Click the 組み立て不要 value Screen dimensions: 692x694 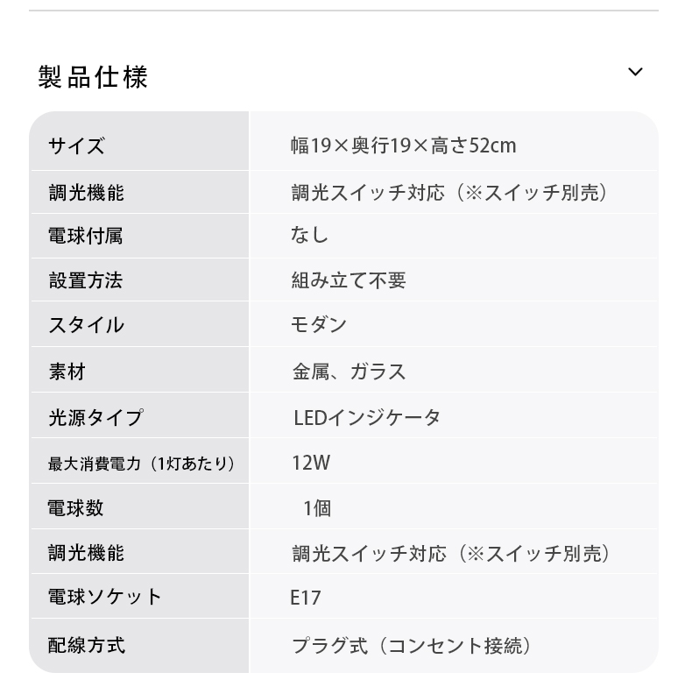point(349,280)
